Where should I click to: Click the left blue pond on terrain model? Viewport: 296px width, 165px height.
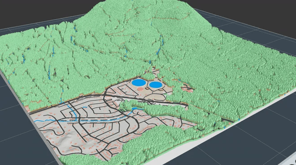(x=139, y=82)
